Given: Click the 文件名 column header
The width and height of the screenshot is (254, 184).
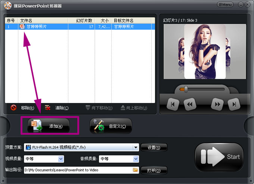Looking at the screenshot, I should tap(26, 21).
